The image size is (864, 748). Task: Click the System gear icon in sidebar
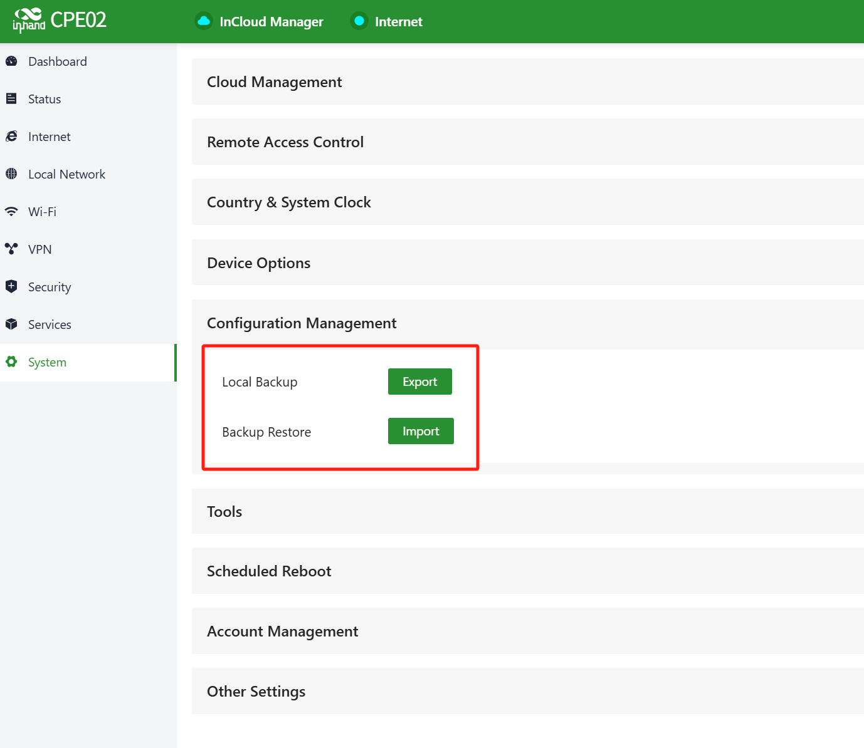pyautogui.click(x=11, y=362)
